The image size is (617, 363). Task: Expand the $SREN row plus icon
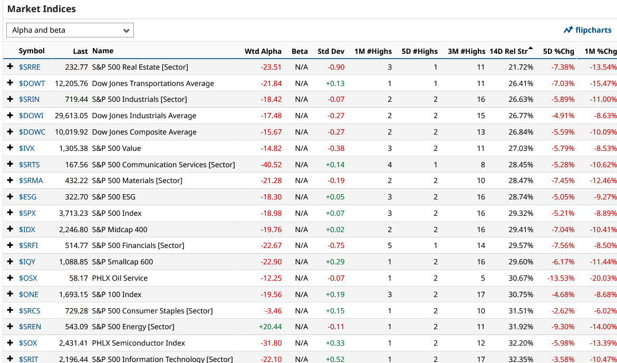(x=10, y=327)
